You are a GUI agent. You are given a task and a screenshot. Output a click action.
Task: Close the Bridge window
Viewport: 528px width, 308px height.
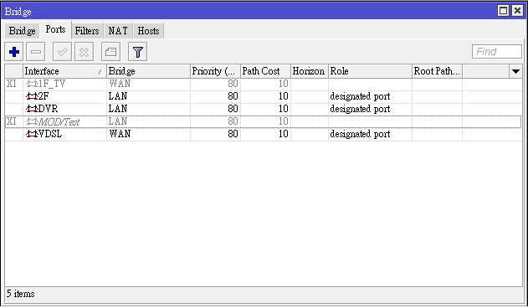point(517,11)
